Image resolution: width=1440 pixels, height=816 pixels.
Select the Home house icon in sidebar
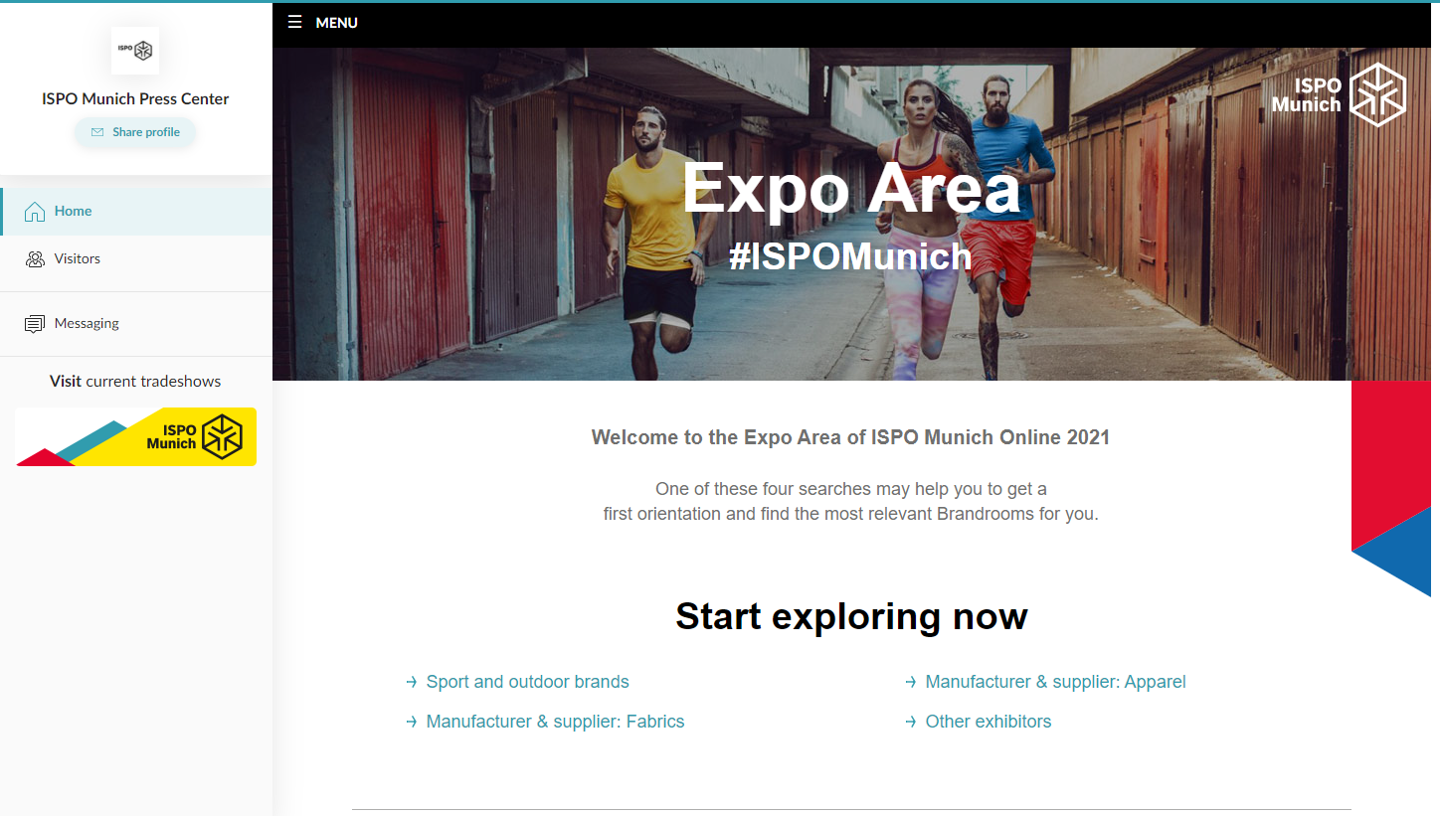(x=35, y=211)
